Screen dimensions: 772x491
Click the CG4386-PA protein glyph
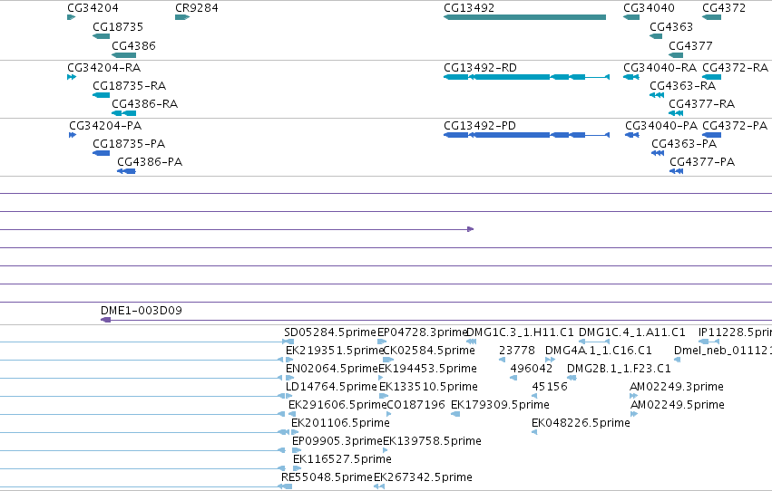[x=126, y=171]
